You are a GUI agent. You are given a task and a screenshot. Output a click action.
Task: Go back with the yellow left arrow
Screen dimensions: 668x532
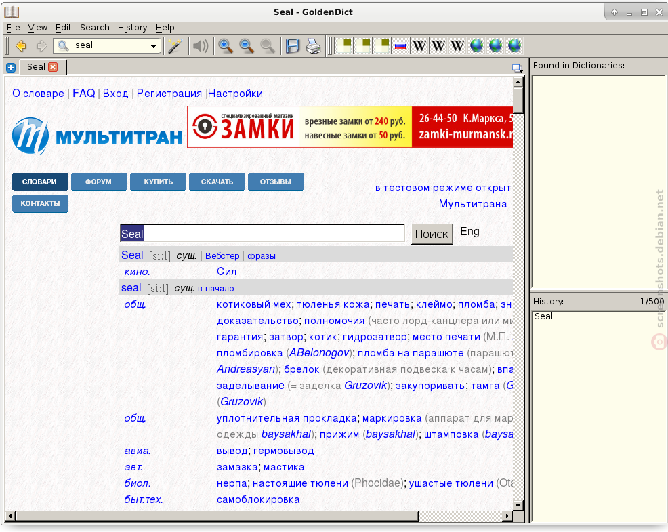tap(20, 45)
